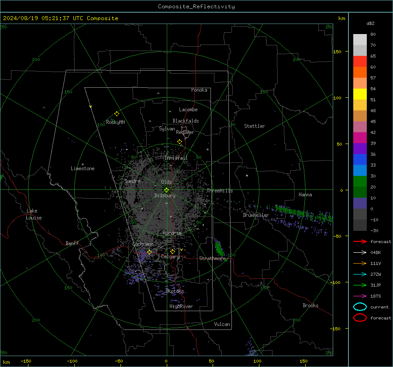Click the Cochrane city label

143,244
